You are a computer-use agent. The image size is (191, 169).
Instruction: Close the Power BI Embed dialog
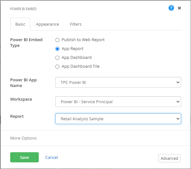click(x=179, y=8)
